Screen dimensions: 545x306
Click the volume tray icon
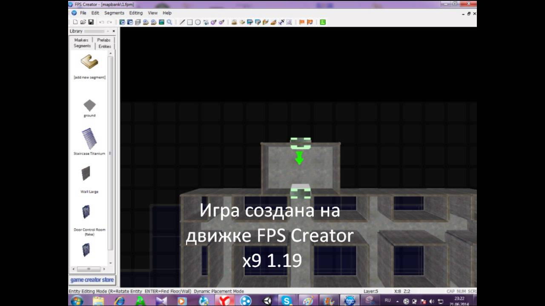click(432, 301)
